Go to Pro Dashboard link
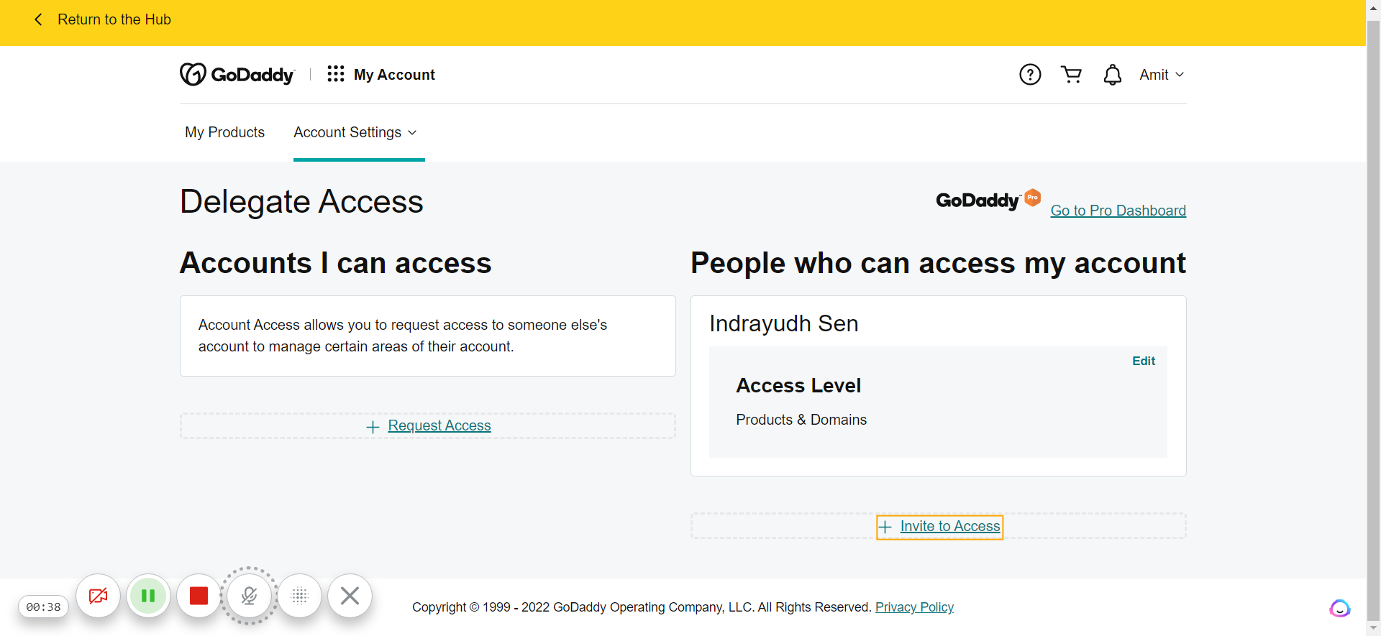Image resolution: width=1381 pixels, height=636 pixels. [1118, 211]
